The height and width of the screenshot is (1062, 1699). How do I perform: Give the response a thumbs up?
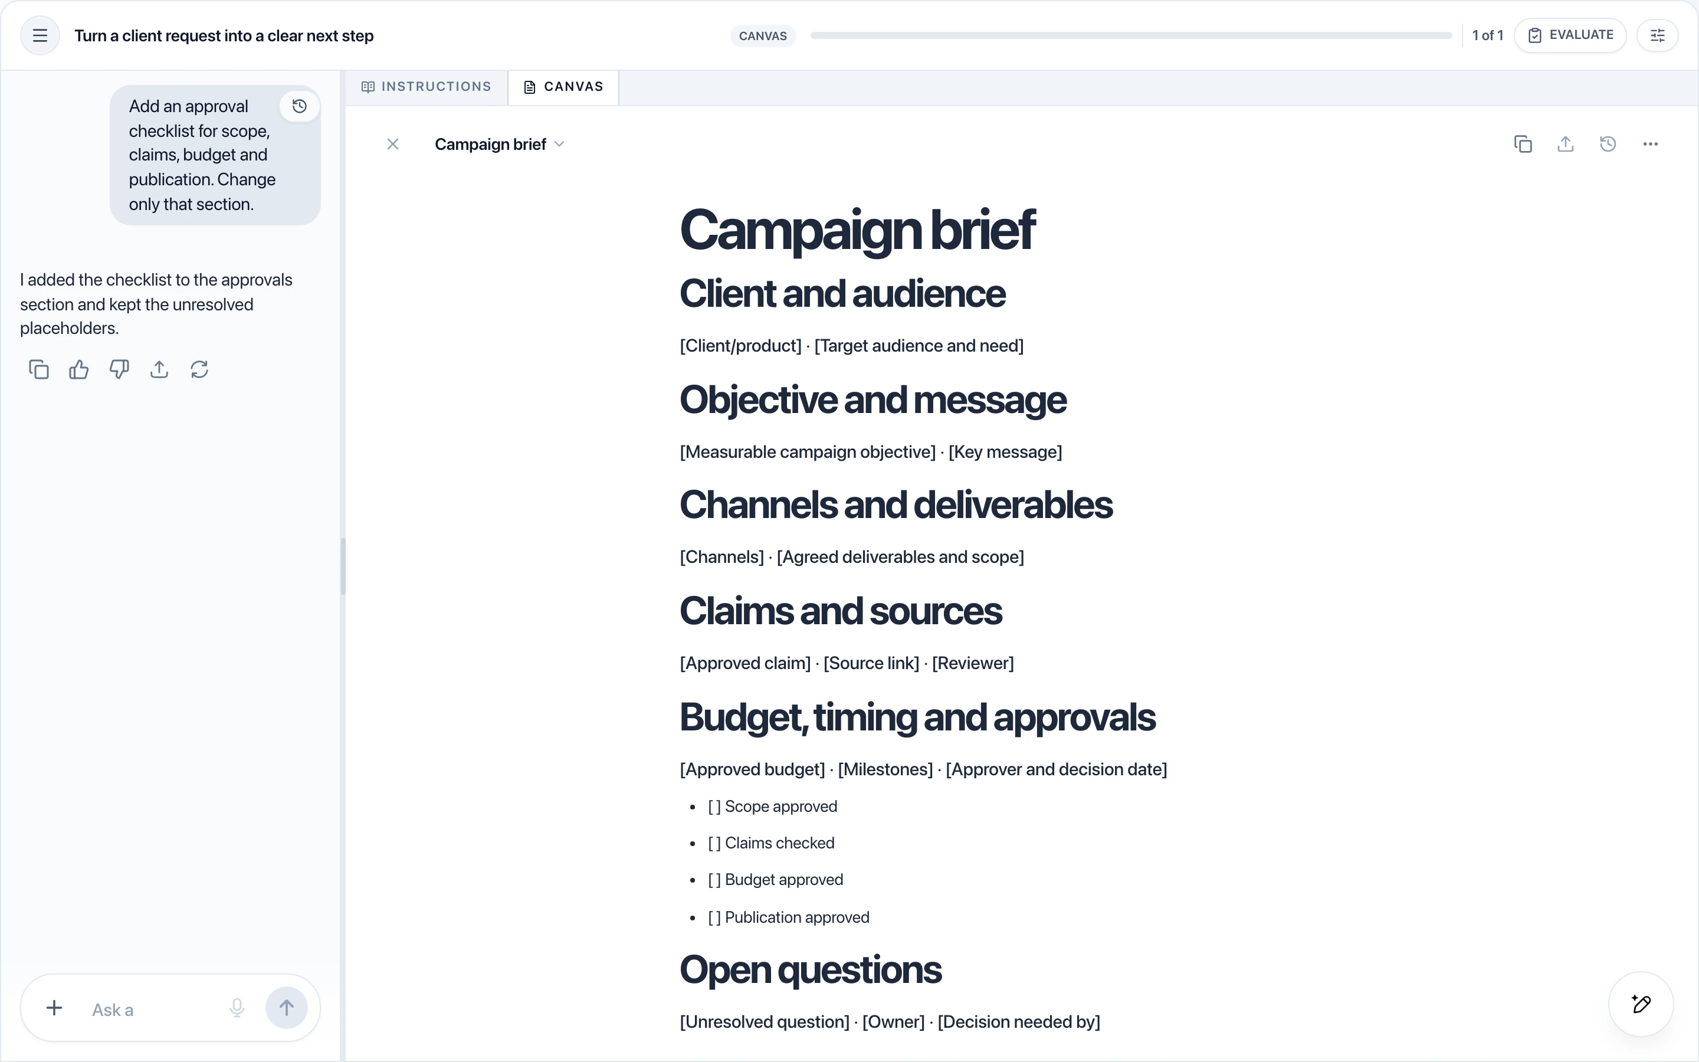78,369
